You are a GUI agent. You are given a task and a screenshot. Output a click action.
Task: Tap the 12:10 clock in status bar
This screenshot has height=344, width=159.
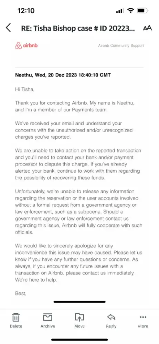tap(26, 11)
